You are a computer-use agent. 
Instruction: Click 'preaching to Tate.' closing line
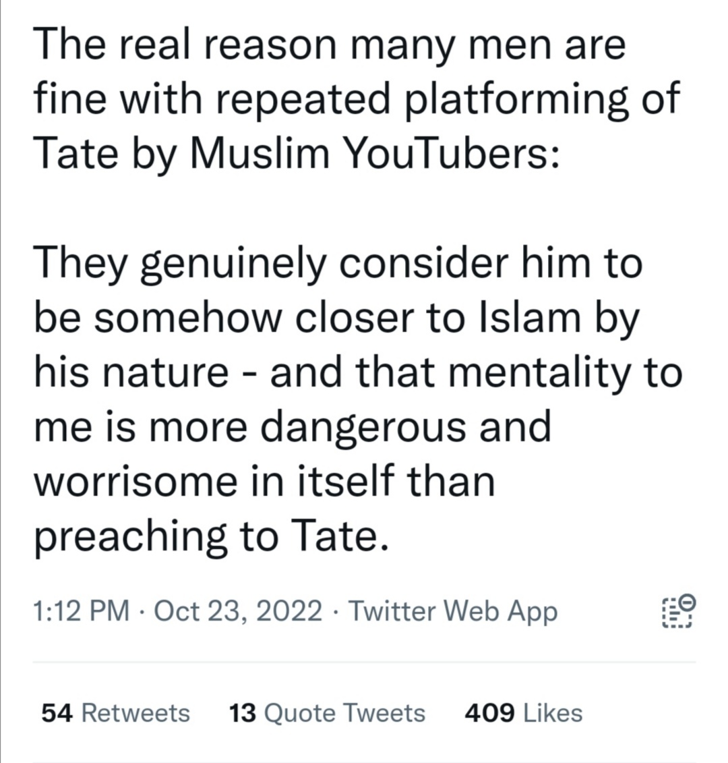tap(211, 536)
